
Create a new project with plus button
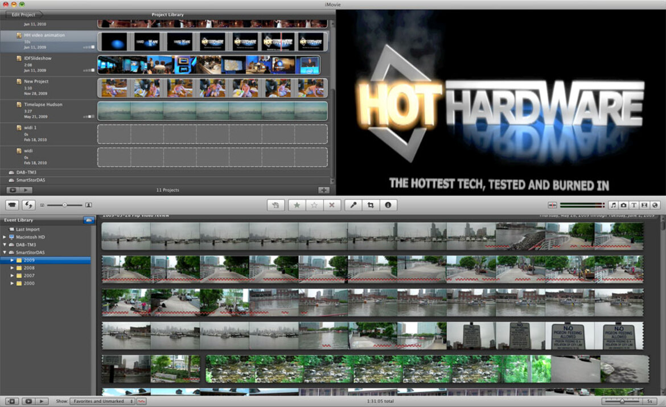tap(324, 190)
